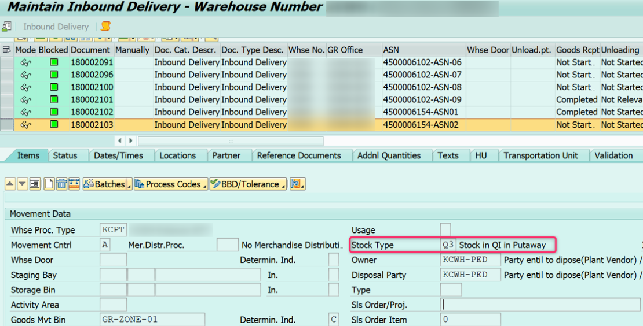Click the delete item trash icon
643x326 pixels.
61,184
